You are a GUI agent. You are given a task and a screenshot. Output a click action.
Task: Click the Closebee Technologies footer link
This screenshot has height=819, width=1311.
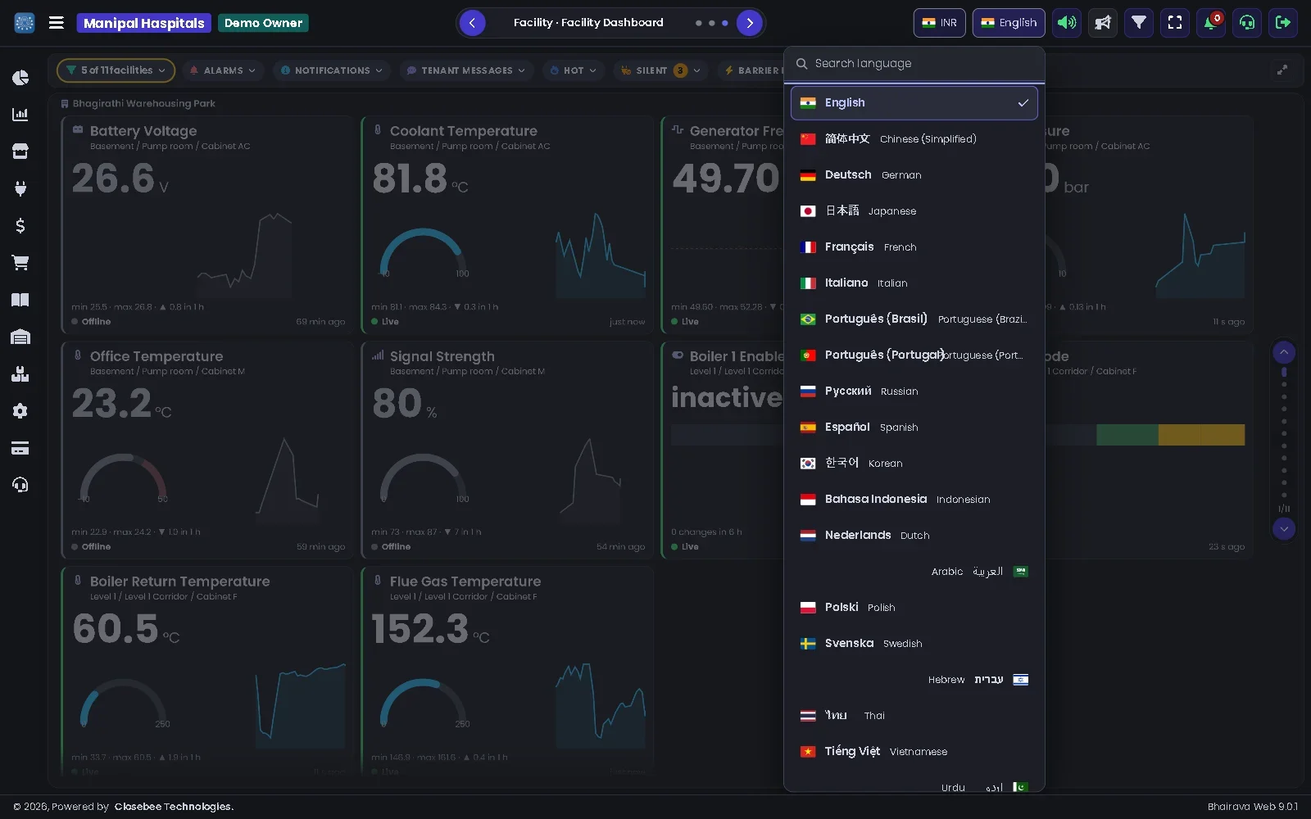point(174,807)
